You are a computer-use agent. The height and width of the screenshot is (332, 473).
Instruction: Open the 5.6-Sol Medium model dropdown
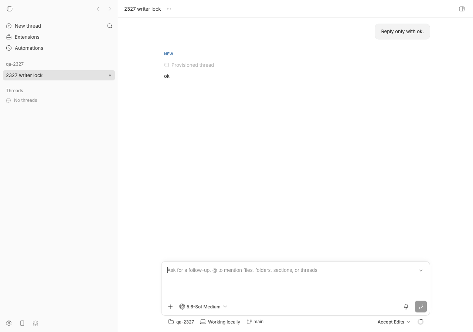[203, 307]
